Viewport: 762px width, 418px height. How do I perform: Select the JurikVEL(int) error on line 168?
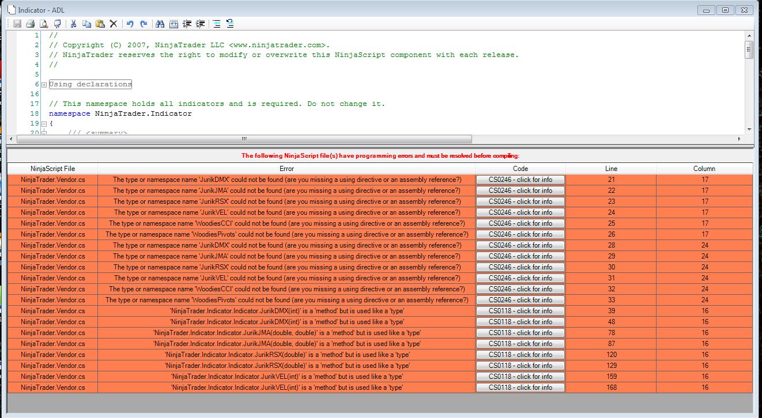tap(287, 387)
